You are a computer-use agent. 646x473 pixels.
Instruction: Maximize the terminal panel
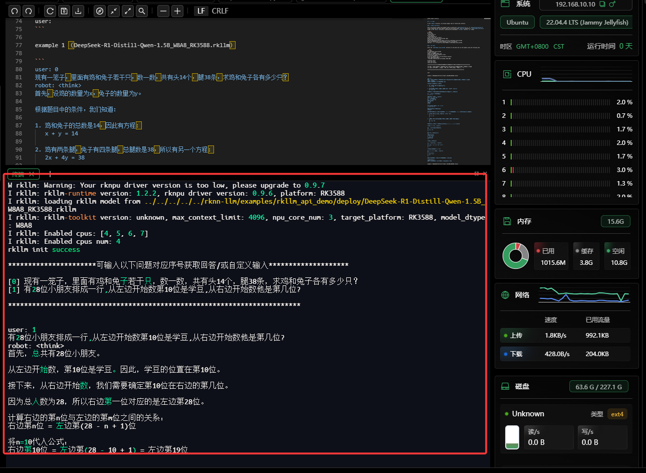[477, 174]
